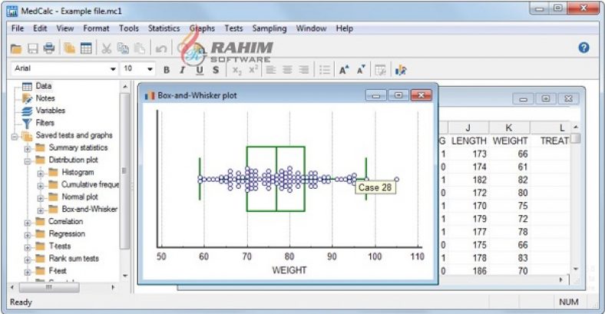The width and height of the screenshot is (605, 314).
Task: Expand the Summary statistics folder
Action: 28,148
